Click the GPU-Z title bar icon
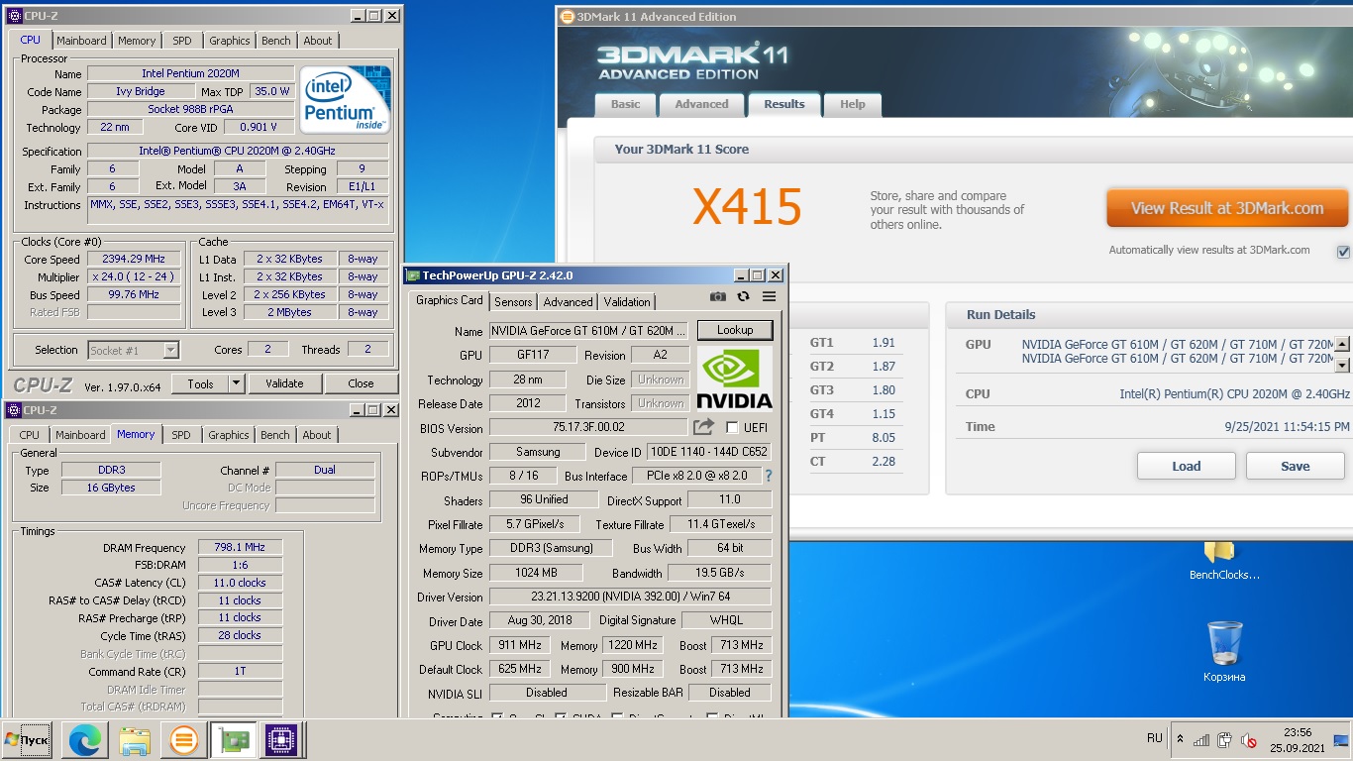 coord(413,275)
